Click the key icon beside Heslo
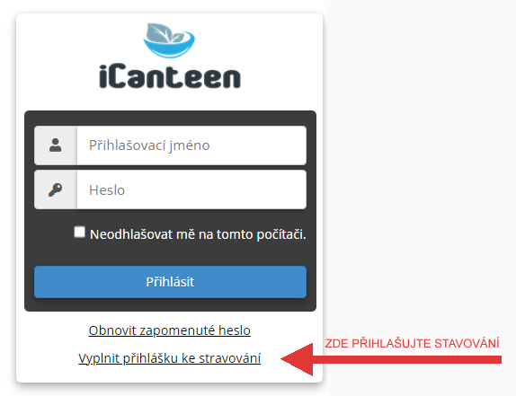The image size is (516, 396). [56, 189]
